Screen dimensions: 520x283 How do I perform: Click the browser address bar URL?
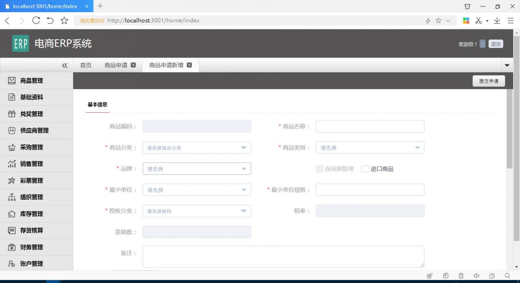tap(153, 21)
